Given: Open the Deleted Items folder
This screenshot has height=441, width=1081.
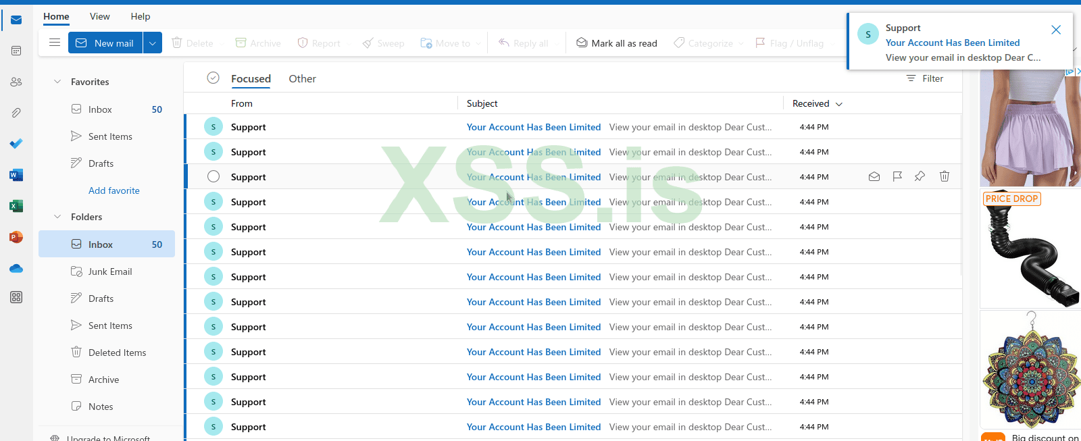Looking at the screenshot, I should (x=107, y=353).
